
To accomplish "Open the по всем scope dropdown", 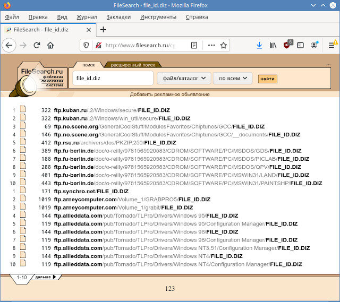I will 233,78.
